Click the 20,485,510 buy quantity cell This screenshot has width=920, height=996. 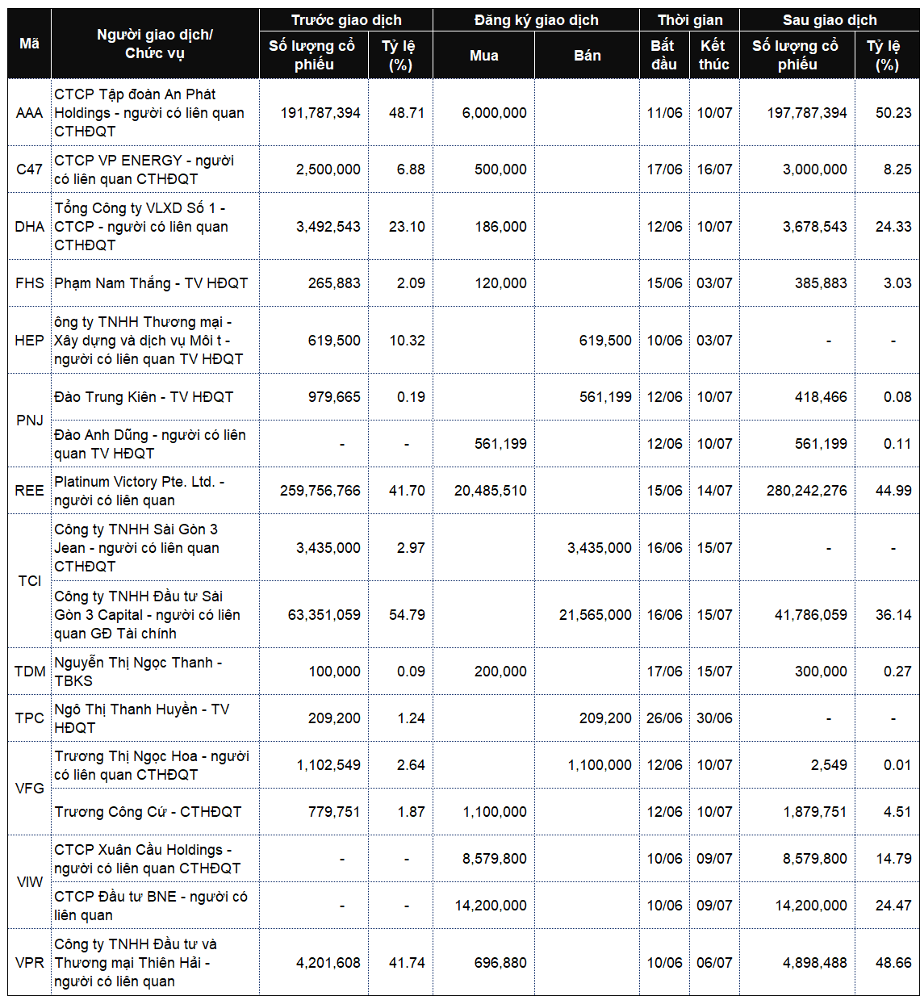pyautogui.click(x=484, y=491)
